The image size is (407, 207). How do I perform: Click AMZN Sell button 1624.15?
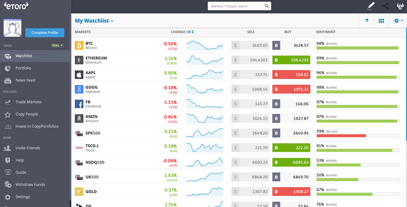coord(250,118)
